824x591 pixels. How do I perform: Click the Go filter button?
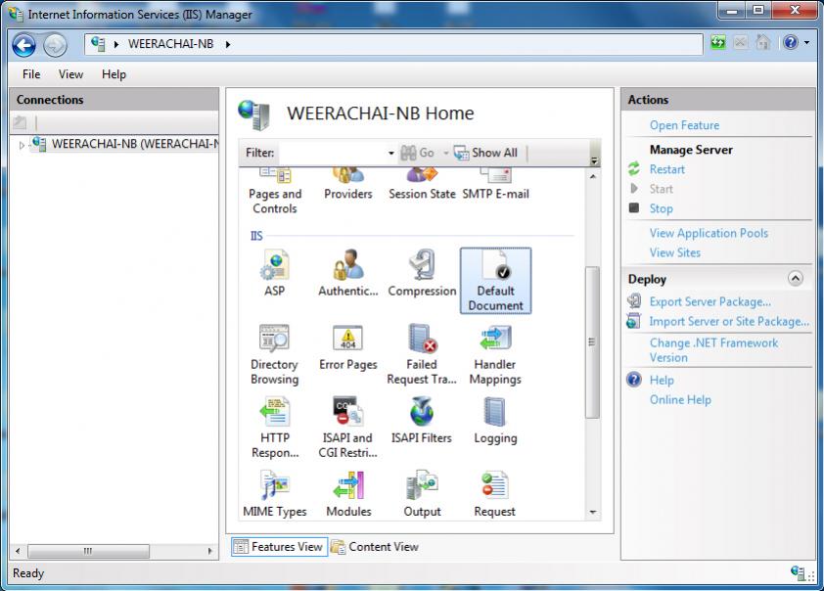(418, 153)
